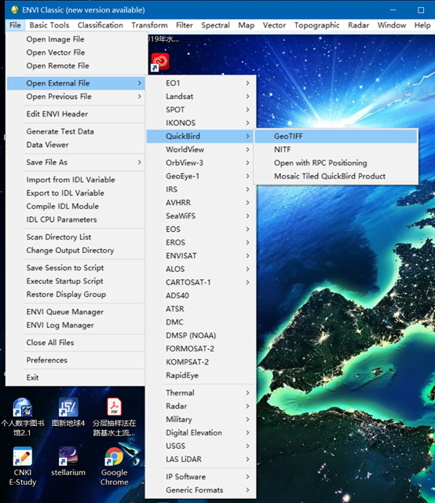
Task: Expand the IP Software submenu
Action: pos(201,477)
